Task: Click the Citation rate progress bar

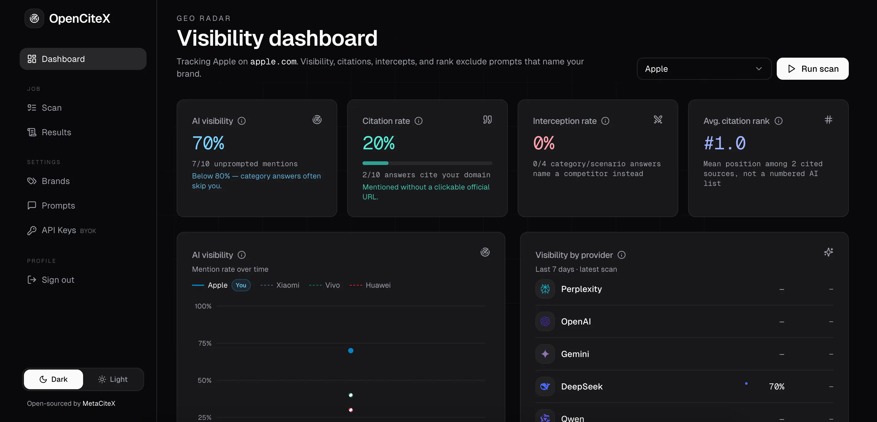Action: point(427,163)
